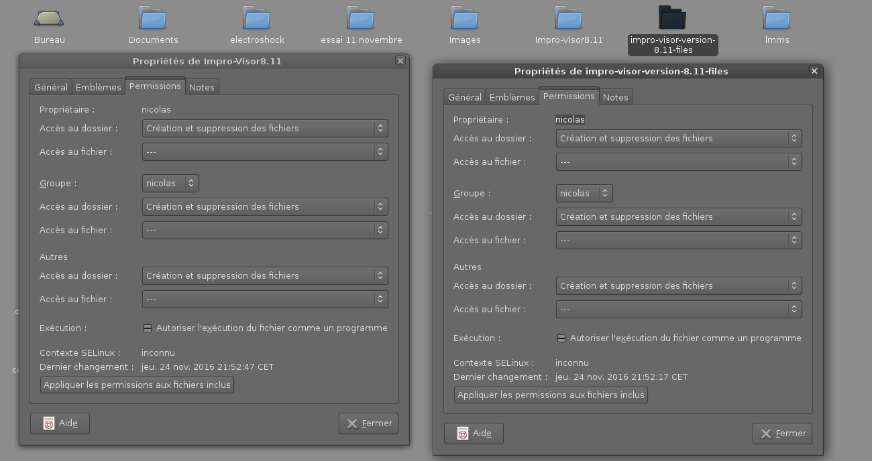Click Aide button in Impro-Visor8.11 properties dialog
Viewport: 872px width, 461px height.
(60, 423)
